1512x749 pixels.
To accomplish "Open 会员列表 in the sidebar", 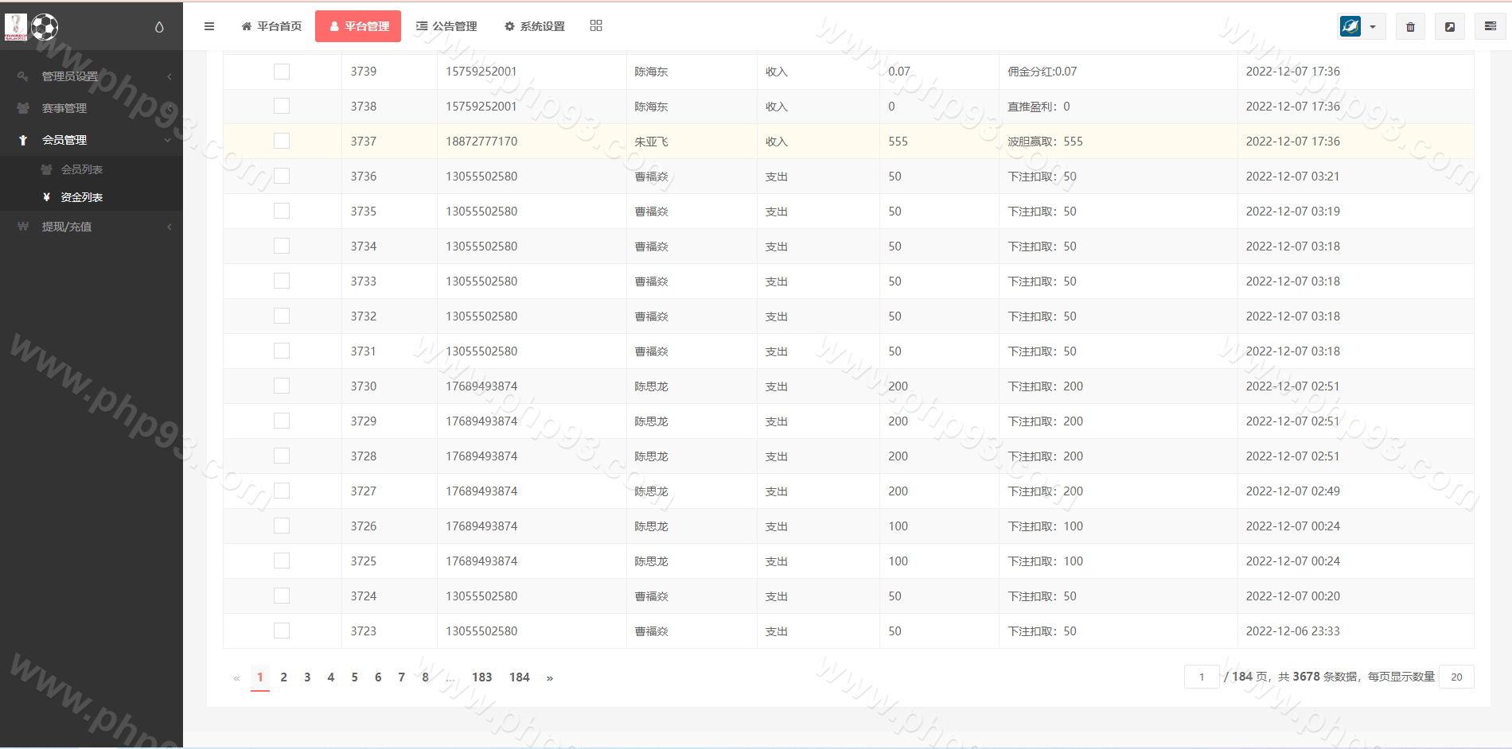I will [x=82, y=169].
